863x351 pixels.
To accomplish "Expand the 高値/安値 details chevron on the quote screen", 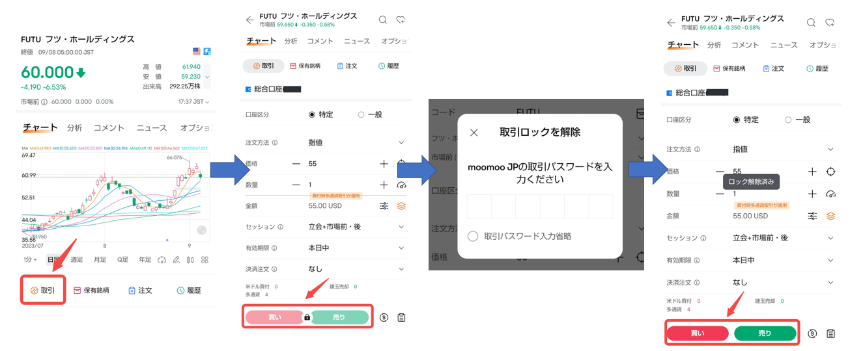I will 207,77.
